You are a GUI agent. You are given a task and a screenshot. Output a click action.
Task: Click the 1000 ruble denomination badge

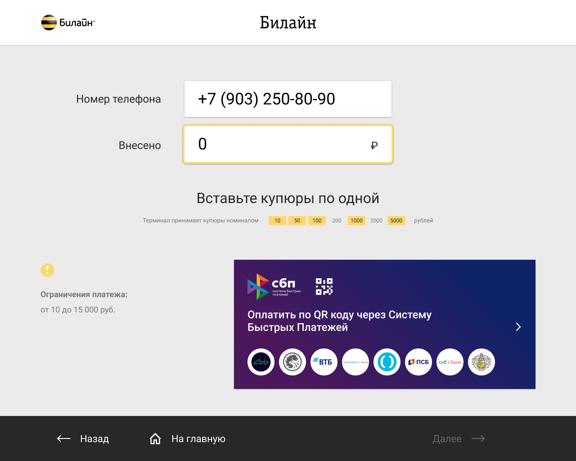tap(356, 221)
